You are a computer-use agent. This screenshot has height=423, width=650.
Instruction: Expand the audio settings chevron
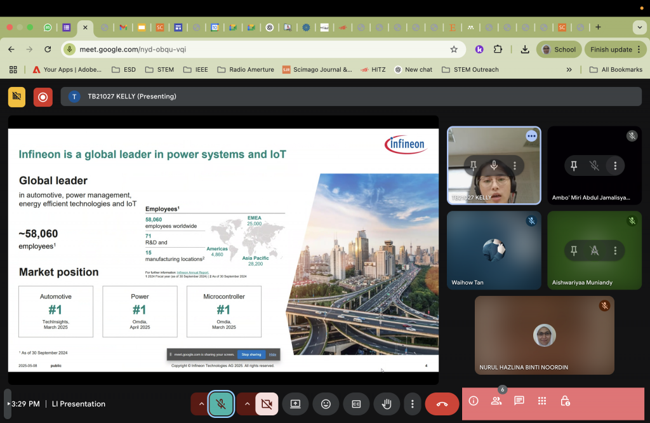point(201,403)
